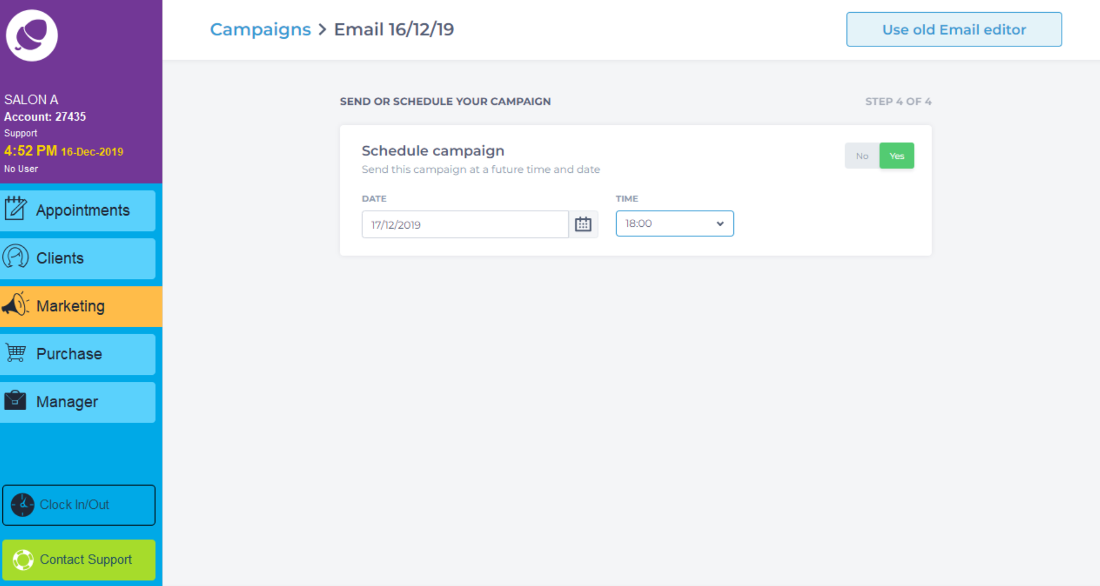Go back to Campaigns breadcrumb link

(260, 30)
